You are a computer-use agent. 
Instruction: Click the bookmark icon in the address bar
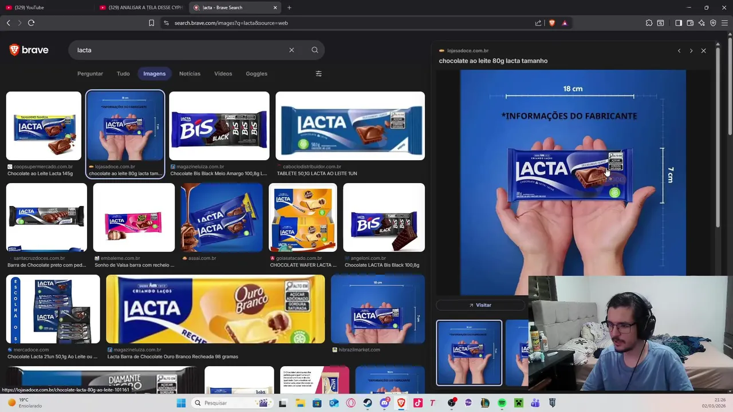(151, 23)
